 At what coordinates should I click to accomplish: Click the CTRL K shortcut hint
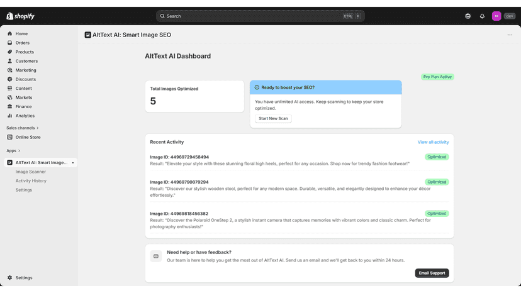[x=352, y=16]
